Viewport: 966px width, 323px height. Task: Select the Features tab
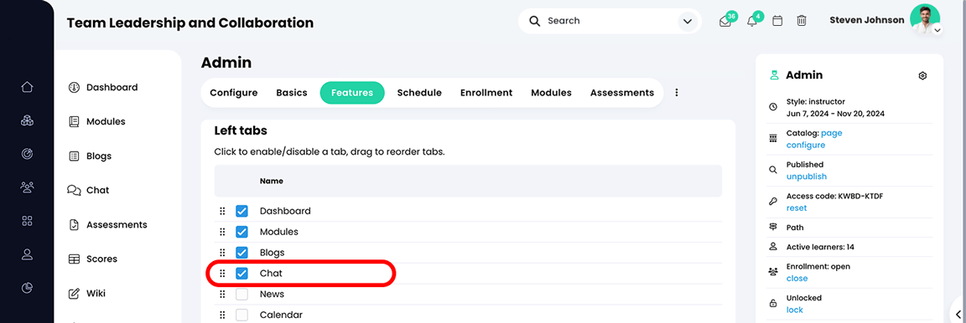(x=352, y=93)
